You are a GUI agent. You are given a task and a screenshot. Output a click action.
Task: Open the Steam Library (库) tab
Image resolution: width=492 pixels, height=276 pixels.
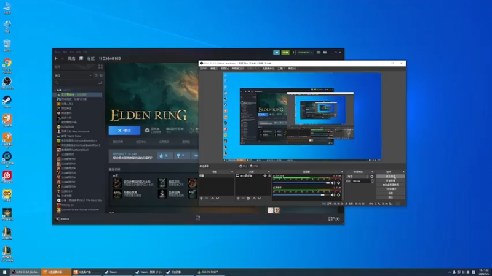click(x=81, y=59)
